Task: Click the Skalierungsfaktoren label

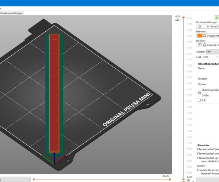Action: [210, 90]
